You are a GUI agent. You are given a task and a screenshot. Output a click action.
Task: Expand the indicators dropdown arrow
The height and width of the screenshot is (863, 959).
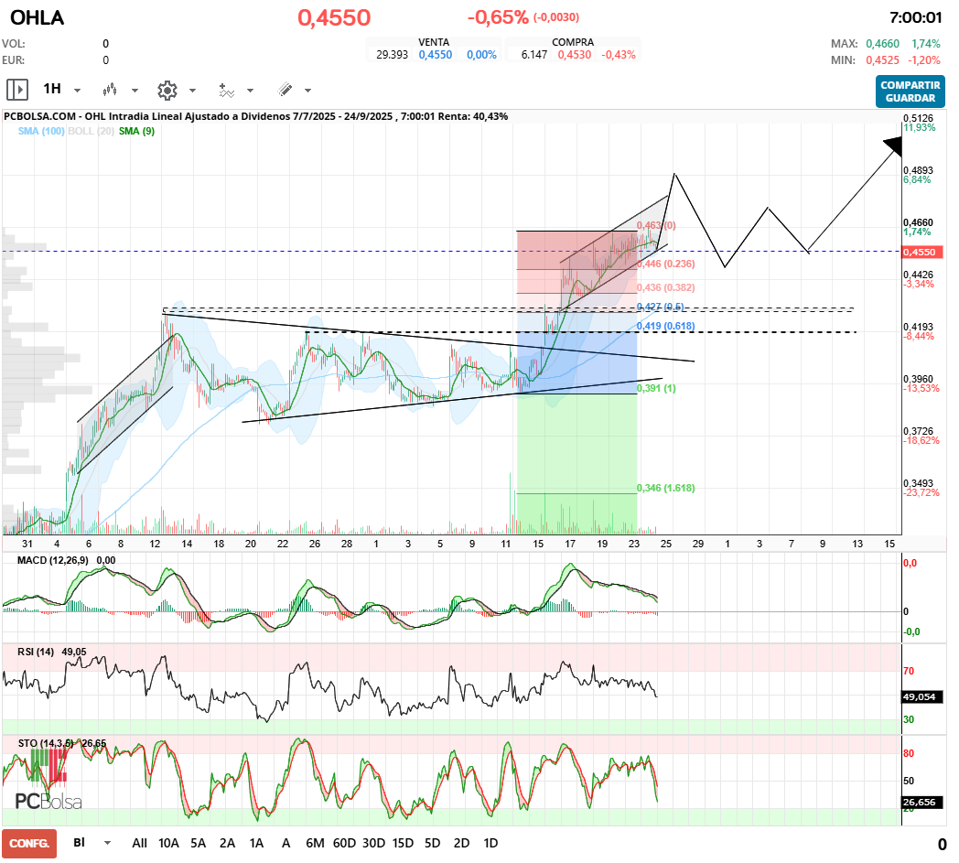point(250,91)
